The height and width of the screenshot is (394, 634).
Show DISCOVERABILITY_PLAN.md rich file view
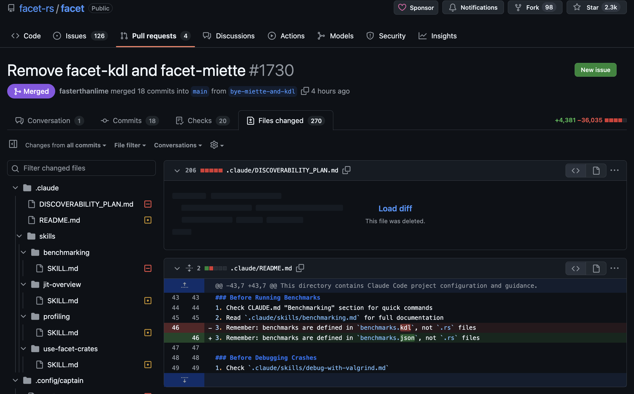click(x=596, y=171)
